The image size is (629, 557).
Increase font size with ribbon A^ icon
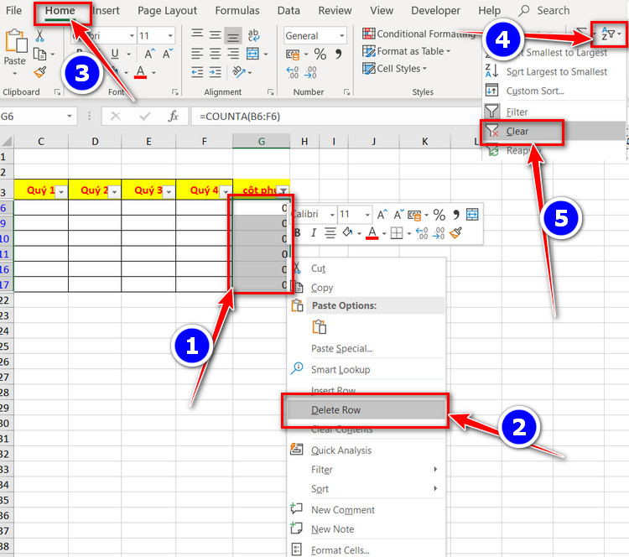(x=149, y=54)
